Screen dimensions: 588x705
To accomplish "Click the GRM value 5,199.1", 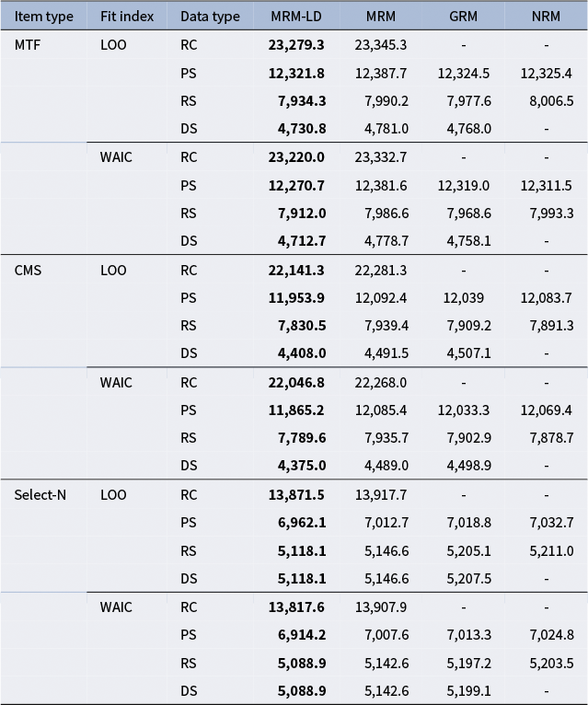I will click(x=463, y=691).
